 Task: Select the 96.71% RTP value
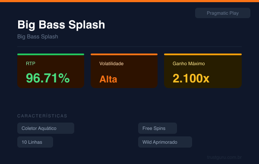click(x=48, y=78)
